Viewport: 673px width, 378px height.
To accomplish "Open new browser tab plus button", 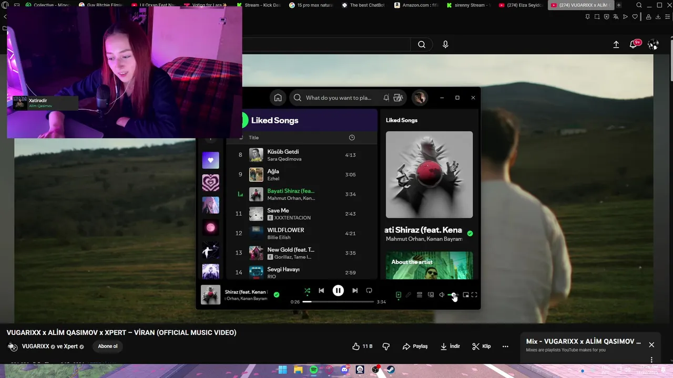I will pyautogui.click(x=619, y=5).
